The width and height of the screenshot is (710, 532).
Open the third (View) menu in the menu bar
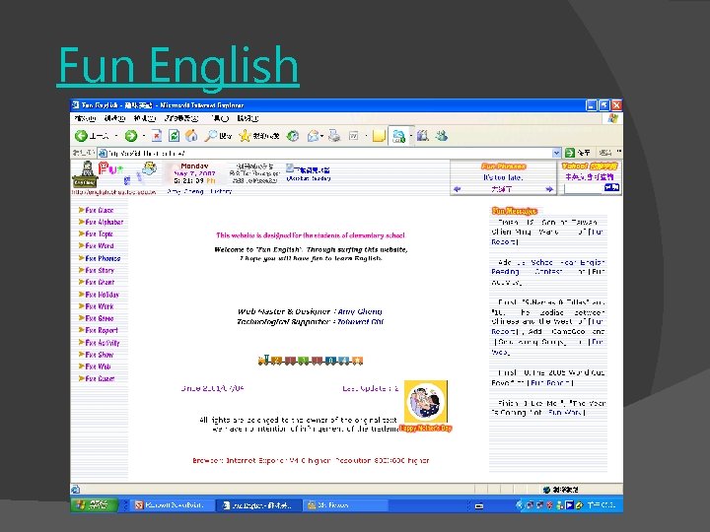point(145,118)
